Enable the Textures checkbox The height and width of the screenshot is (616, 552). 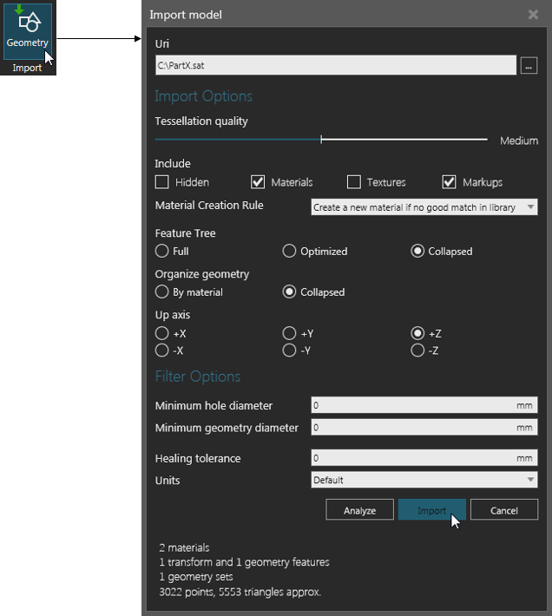tap(354, 182)
